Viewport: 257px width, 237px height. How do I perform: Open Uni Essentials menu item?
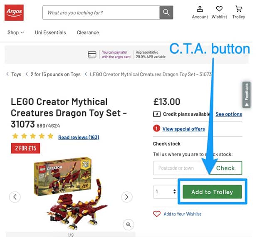point(50,32)
